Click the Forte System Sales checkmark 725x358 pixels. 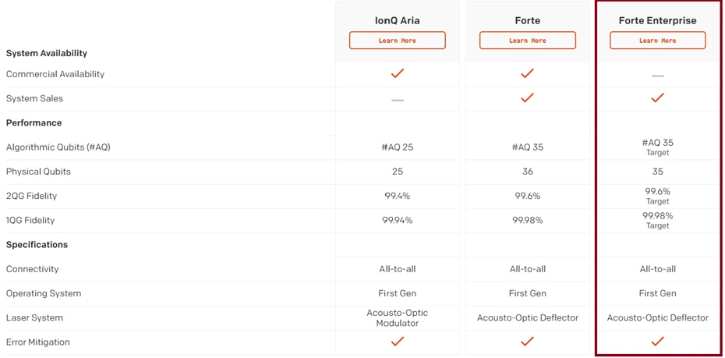pos(527,97)
